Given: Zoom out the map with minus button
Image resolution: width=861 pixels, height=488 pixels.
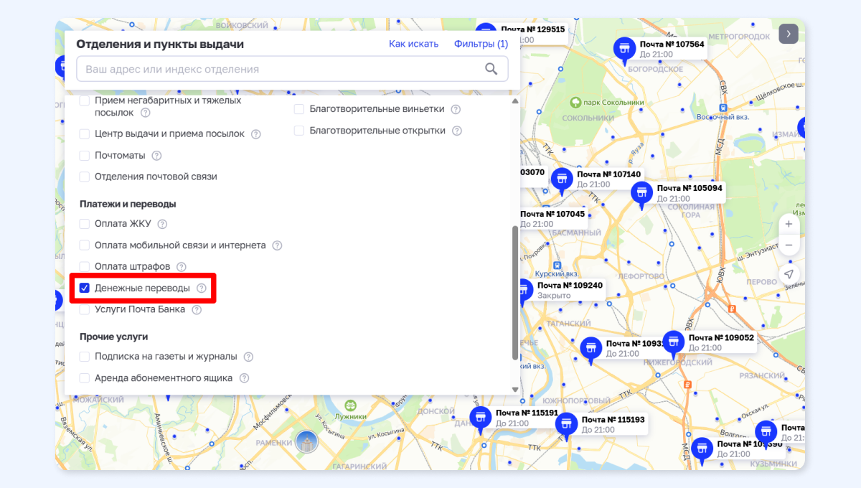Looking at the screenshot, I should pos(789,245).
